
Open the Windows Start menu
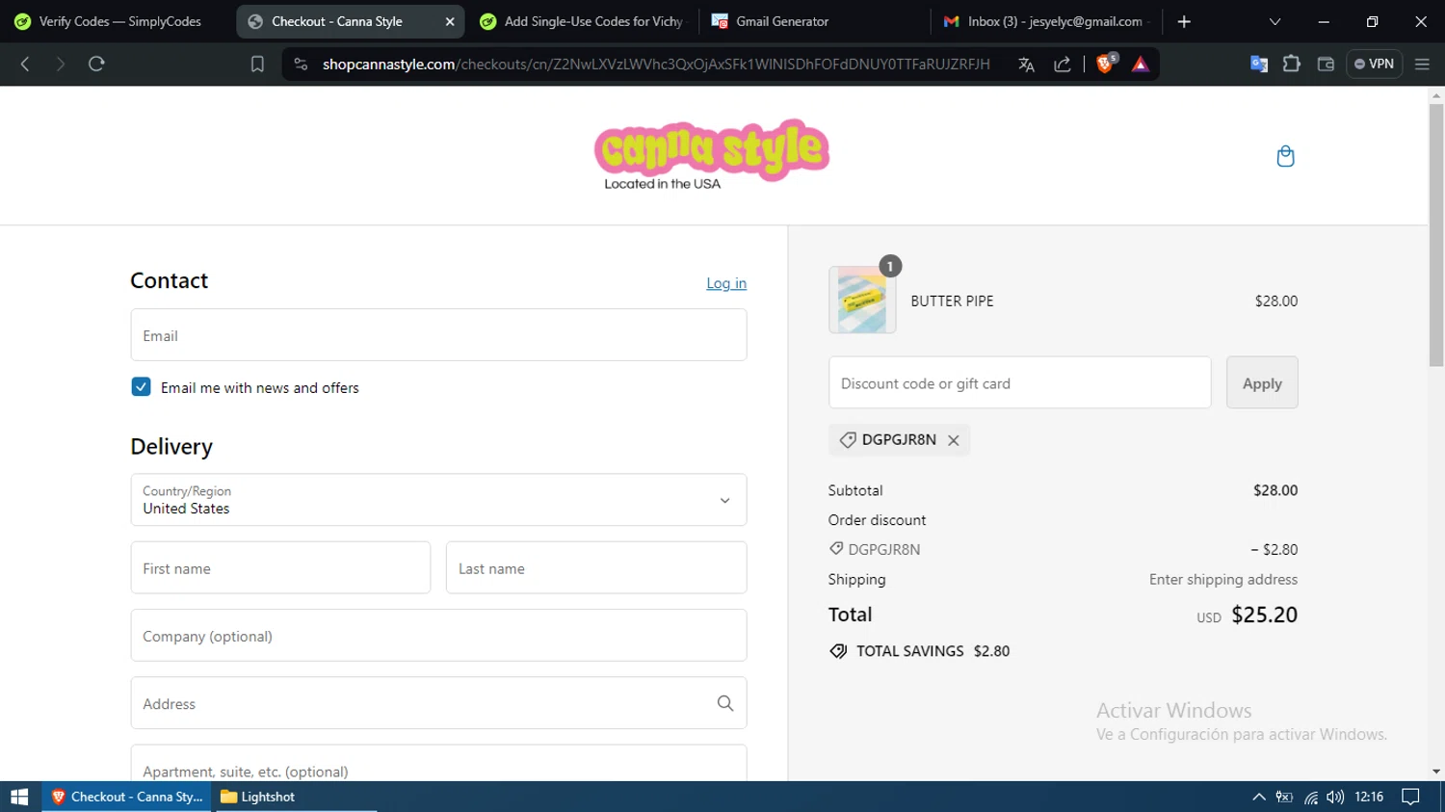click(x=19, y=797)
